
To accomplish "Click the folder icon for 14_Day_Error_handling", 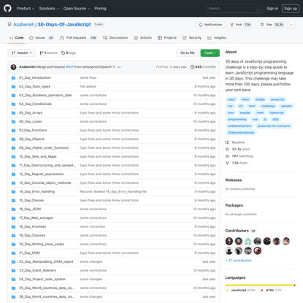I will click(x=14, y=191).
